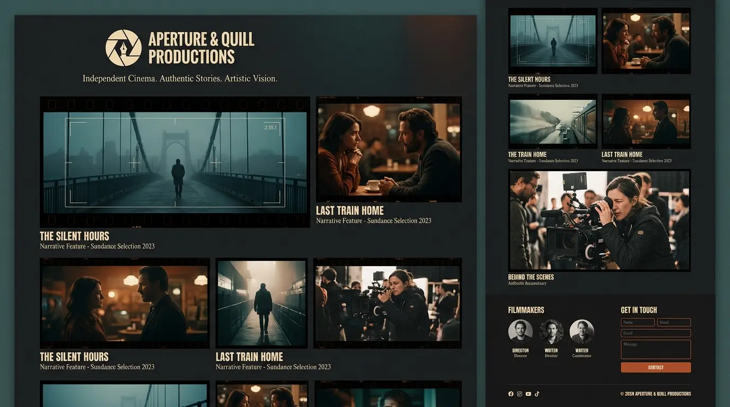The image size is (730, 407).
Task: Click the full-width Email field above Message
Action: pos(656,333)
